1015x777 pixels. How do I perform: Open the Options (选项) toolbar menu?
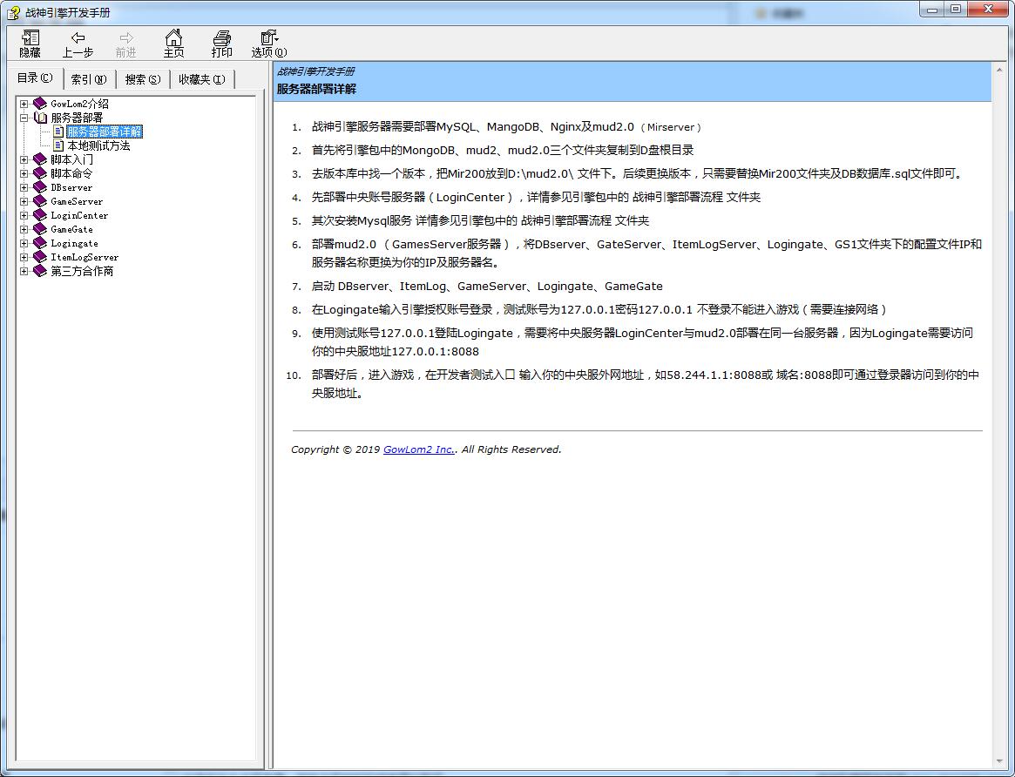(268, 38)
